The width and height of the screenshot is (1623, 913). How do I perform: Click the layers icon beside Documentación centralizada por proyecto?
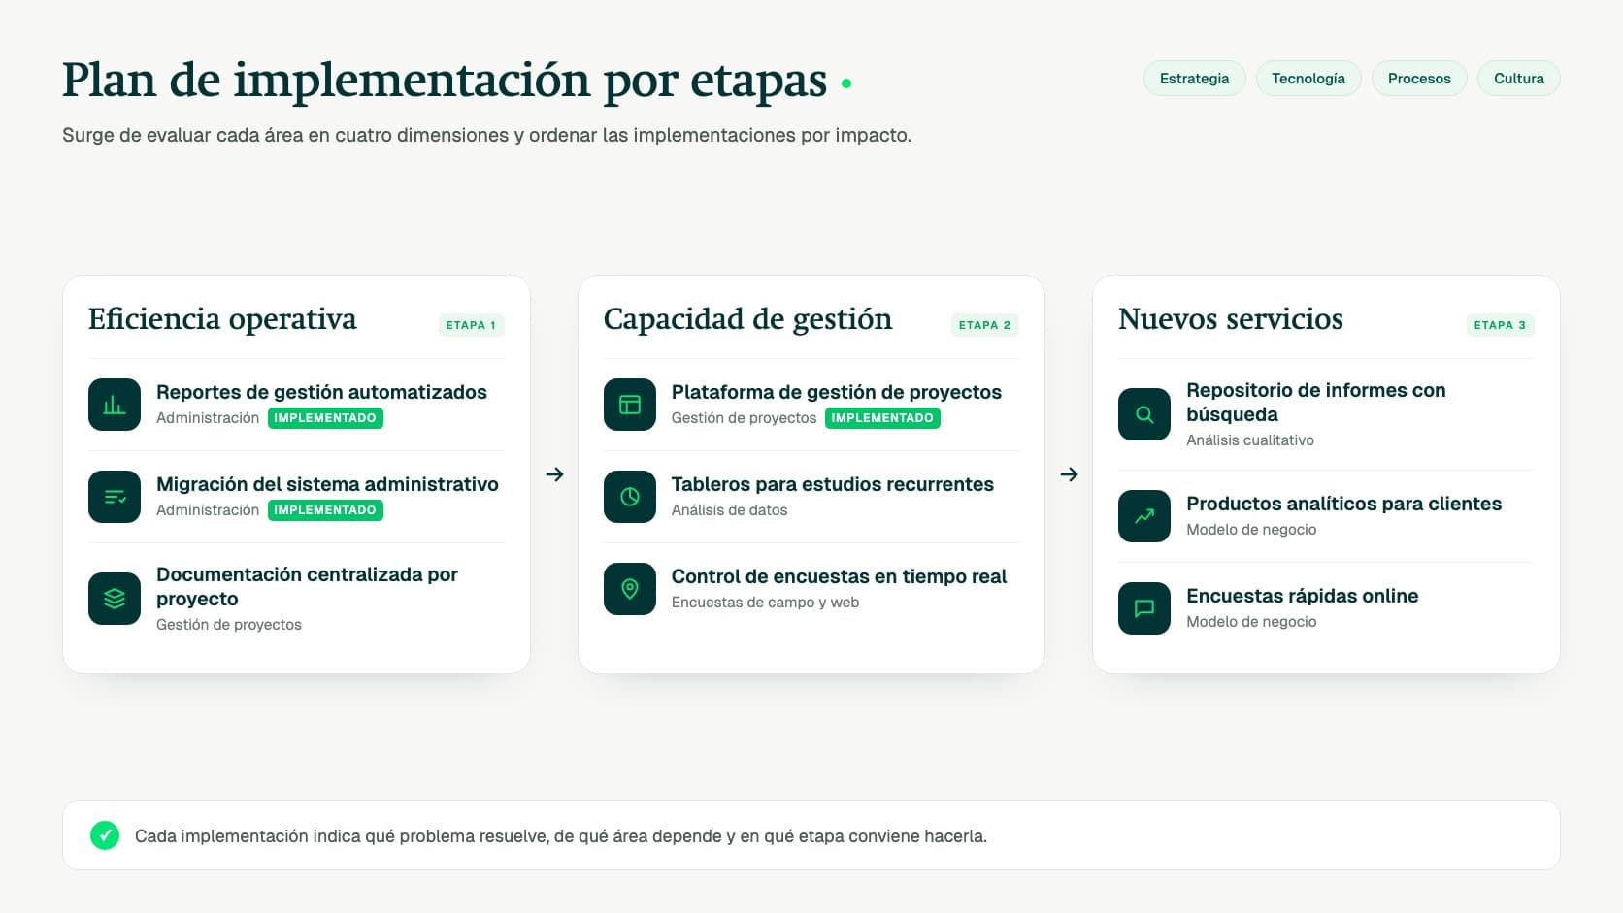coord(115,599)
